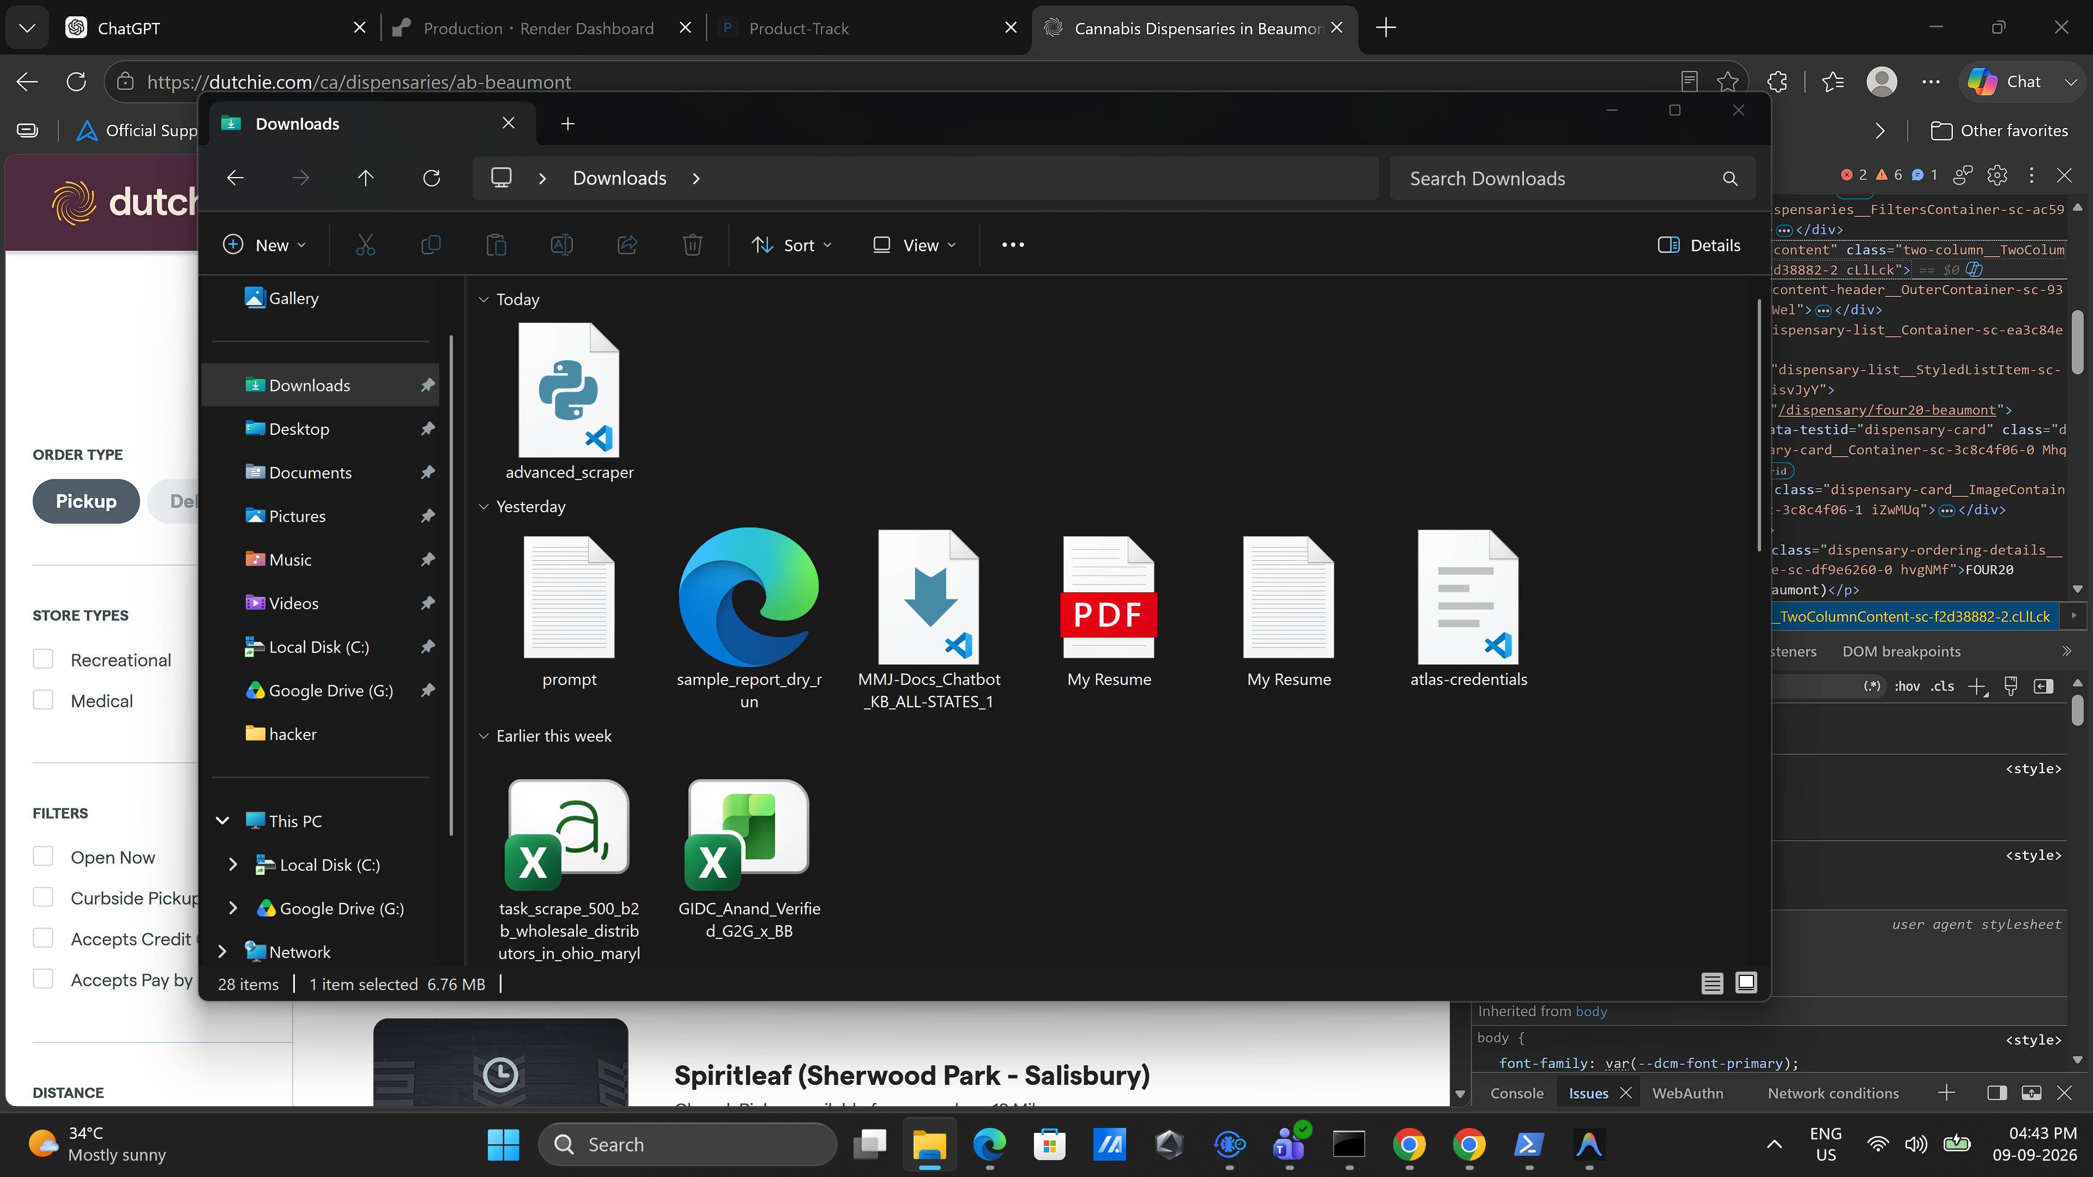Enable the Open Now filter checkbox

43,856
